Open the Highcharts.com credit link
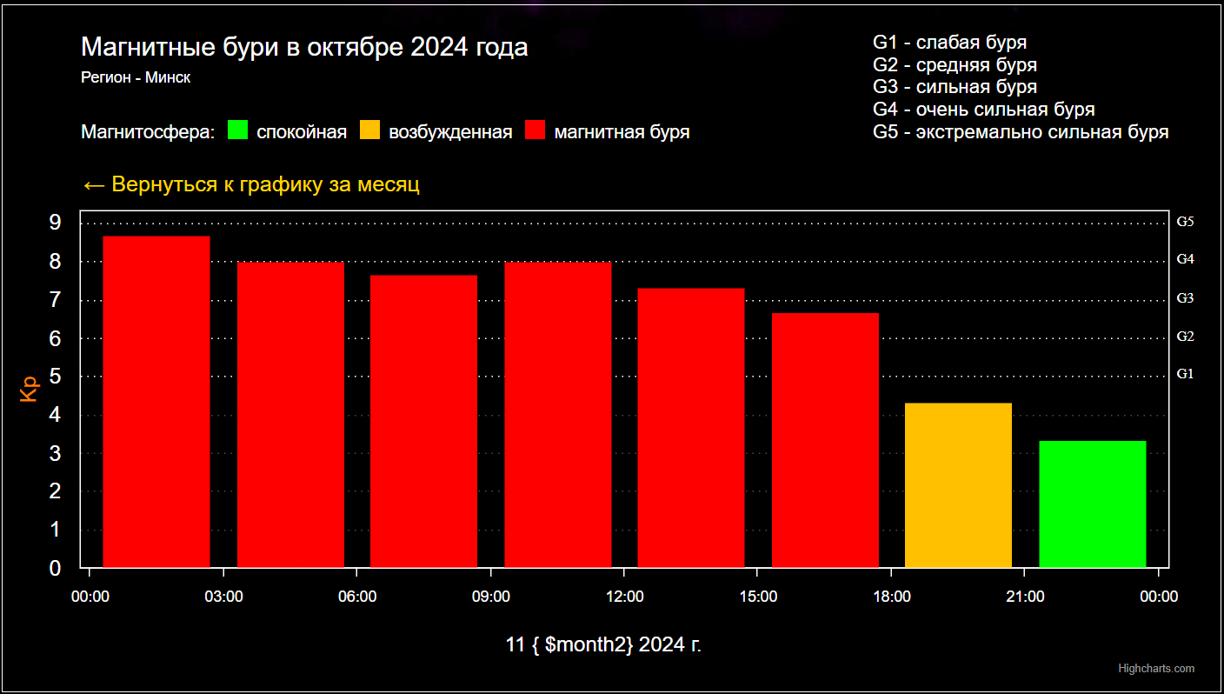This screenshot has height=694, width=1224. pyautogui.click(x=1155, y=669)
